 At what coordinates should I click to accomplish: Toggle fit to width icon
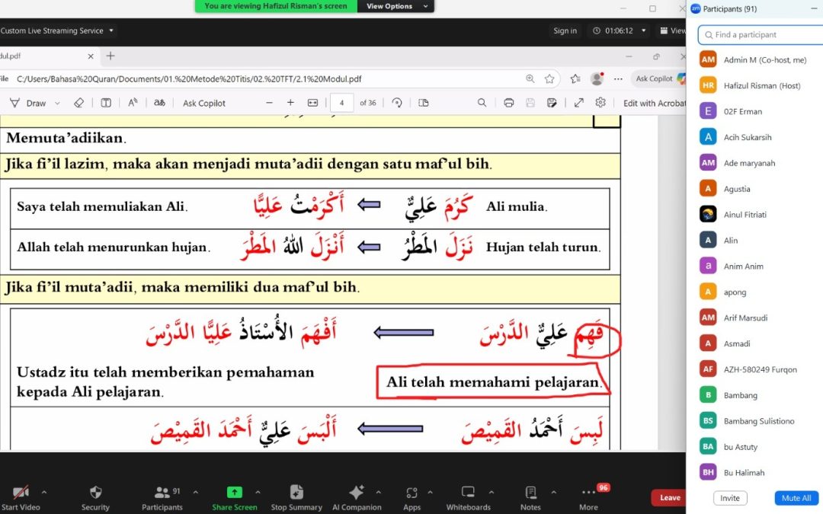[x=313, y=103]
